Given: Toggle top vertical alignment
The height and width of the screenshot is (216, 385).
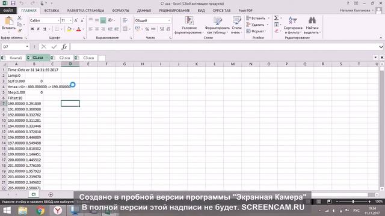Looking at the screenshot, I should tap(91, 20).
